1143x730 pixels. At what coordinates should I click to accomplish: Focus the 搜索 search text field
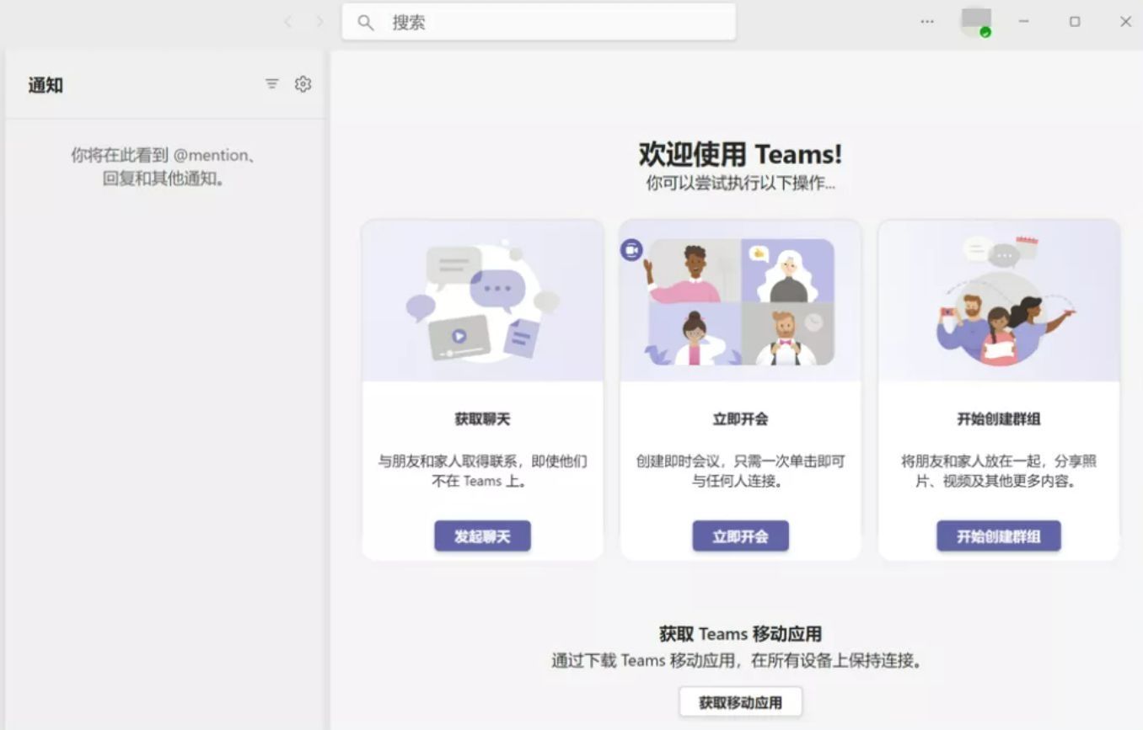(x=556, y=23)
